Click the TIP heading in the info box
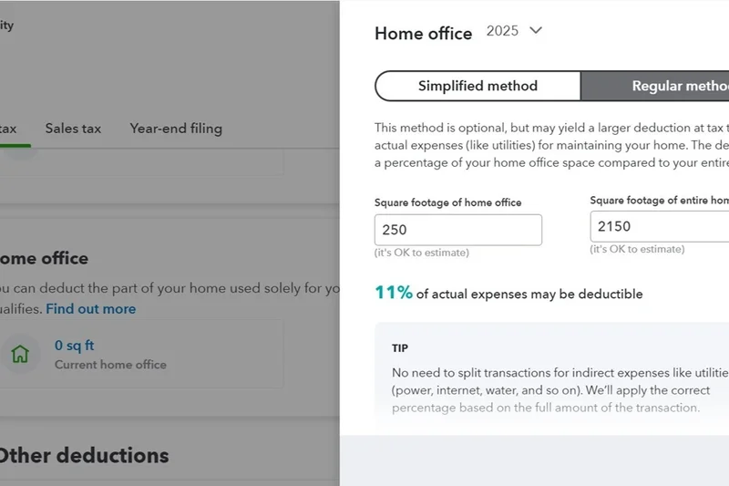This screenshot has width=729, height=486. pos(400,348)
